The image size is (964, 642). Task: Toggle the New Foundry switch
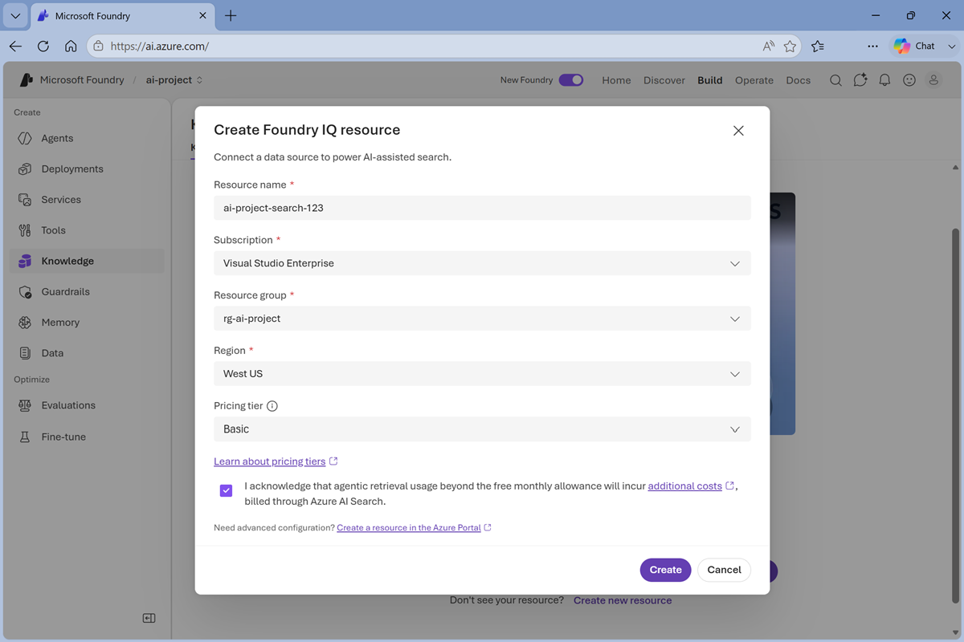tap(571, 80)
